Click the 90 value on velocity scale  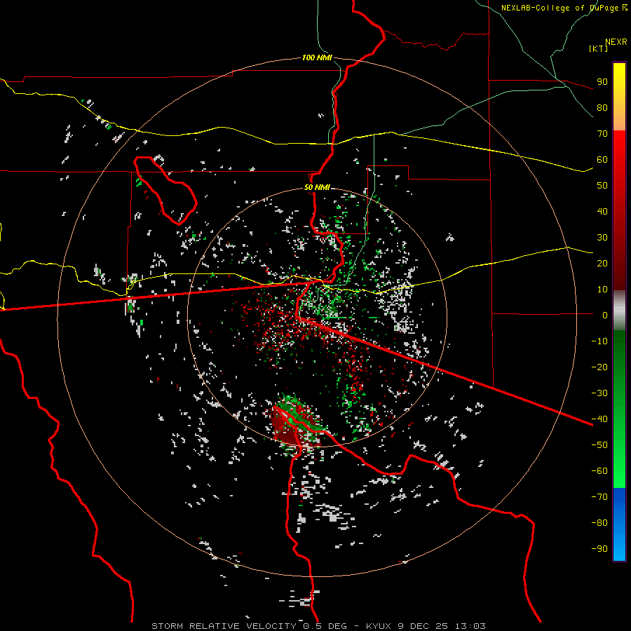click(602, 82)
